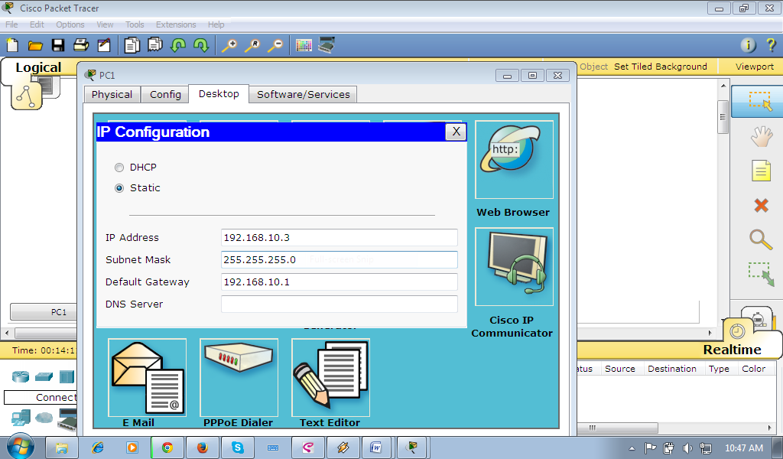Enable Static IP addressing

(x=119, y=187)
